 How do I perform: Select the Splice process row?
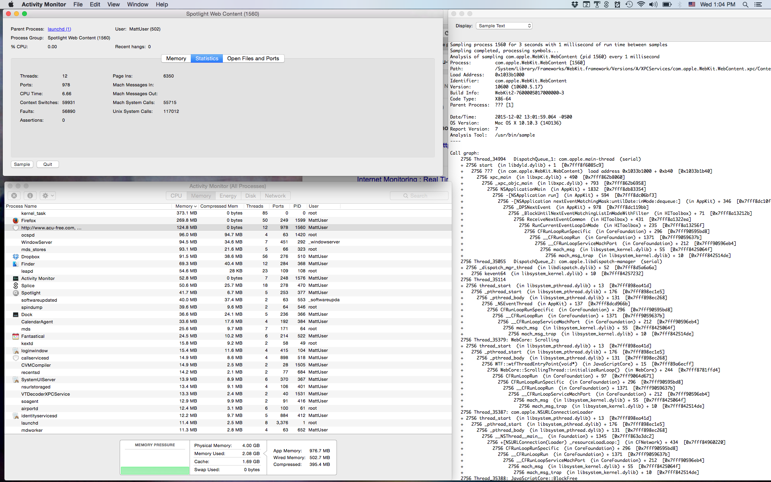click(x=228, y=286)
